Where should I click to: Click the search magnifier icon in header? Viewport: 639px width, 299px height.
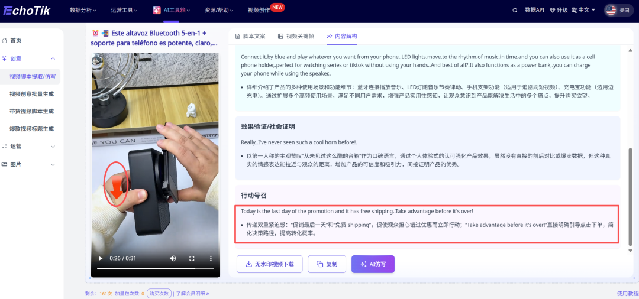click(x=514, y=10)
